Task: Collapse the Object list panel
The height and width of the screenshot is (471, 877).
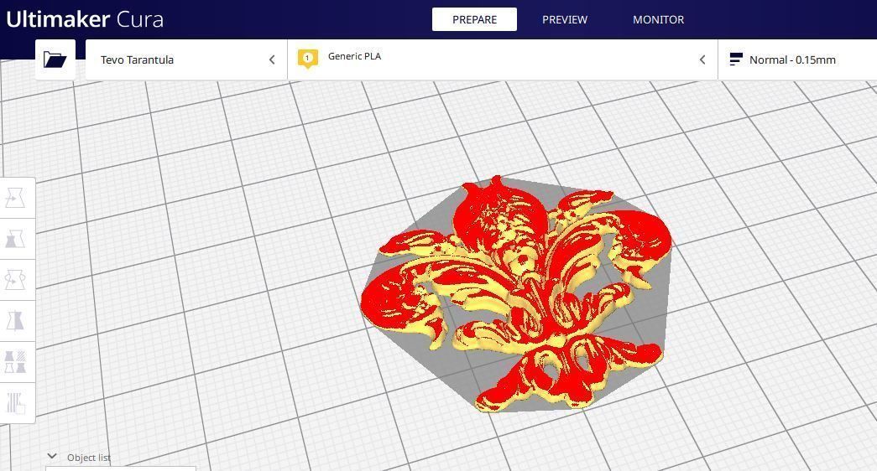Action: tap(52, 456)
